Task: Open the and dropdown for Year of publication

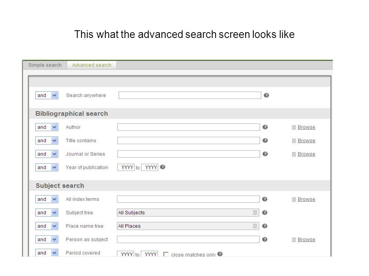Action: point(47,168)
